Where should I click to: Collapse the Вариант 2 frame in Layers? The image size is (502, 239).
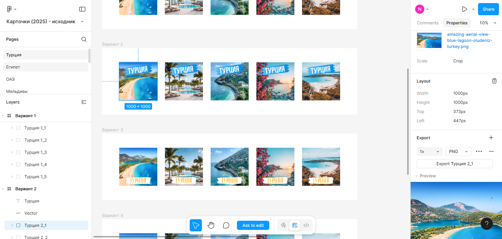tap(3, 189)
